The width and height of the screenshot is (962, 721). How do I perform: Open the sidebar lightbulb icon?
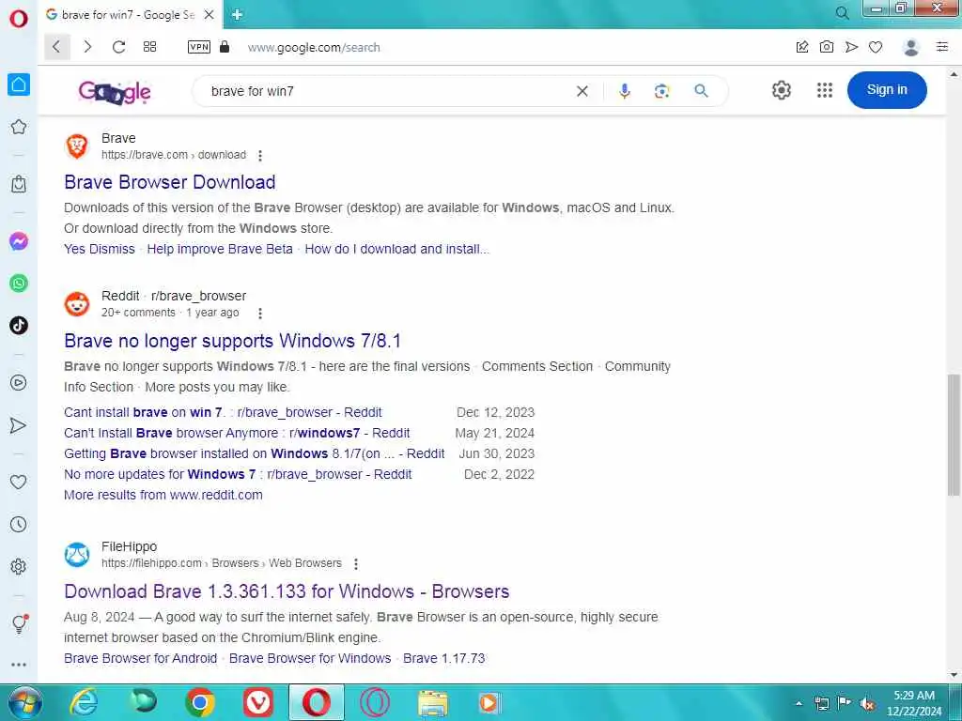tap(20, 623)
